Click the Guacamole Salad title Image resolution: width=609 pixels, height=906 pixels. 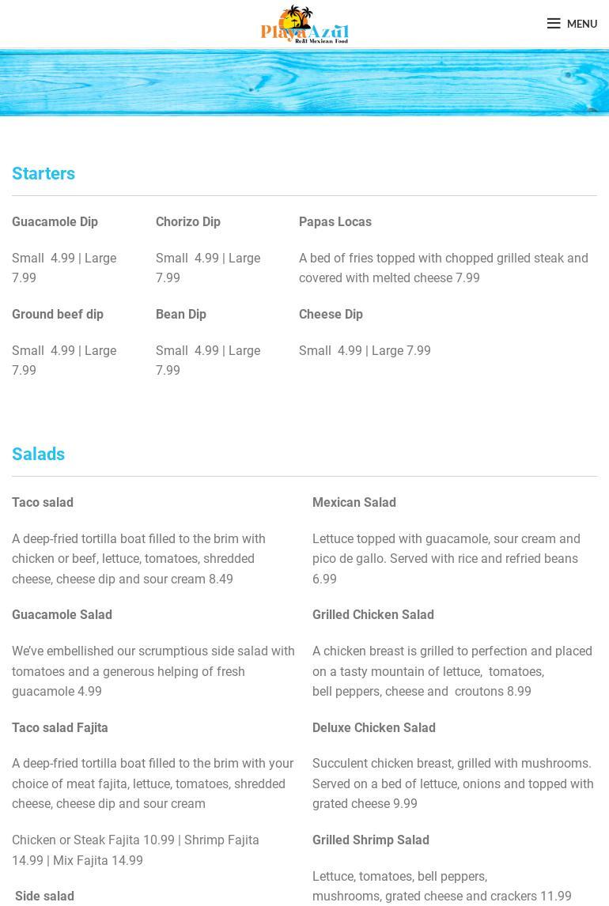pos(62,614)
